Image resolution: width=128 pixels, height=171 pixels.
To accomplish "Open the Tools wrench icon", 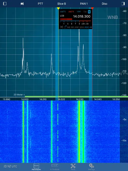I will coord(73,167).
